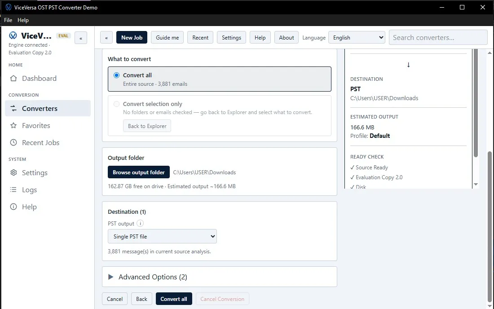Click the Help toolbar button
Image resolution: width=494 pixels, height=309 pixels.
point(260,37)
